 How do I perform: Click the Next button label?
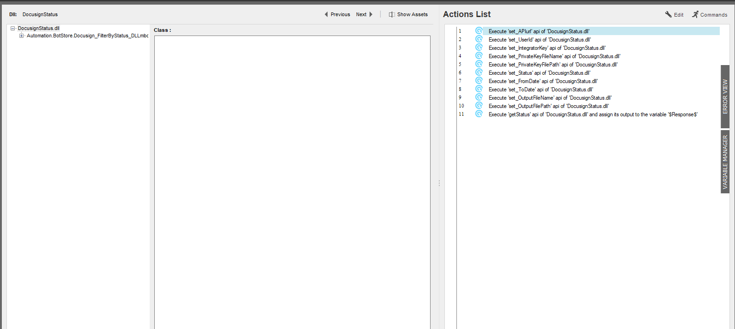(x=361, y=14)
